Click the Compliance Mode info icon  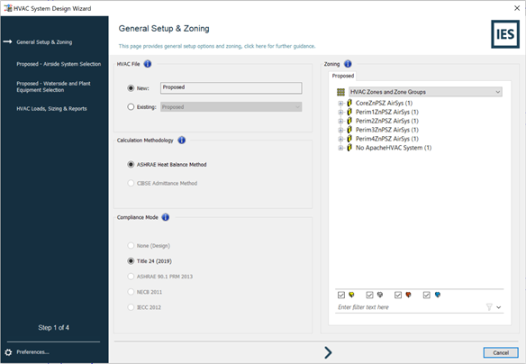[x=166, y=217]
